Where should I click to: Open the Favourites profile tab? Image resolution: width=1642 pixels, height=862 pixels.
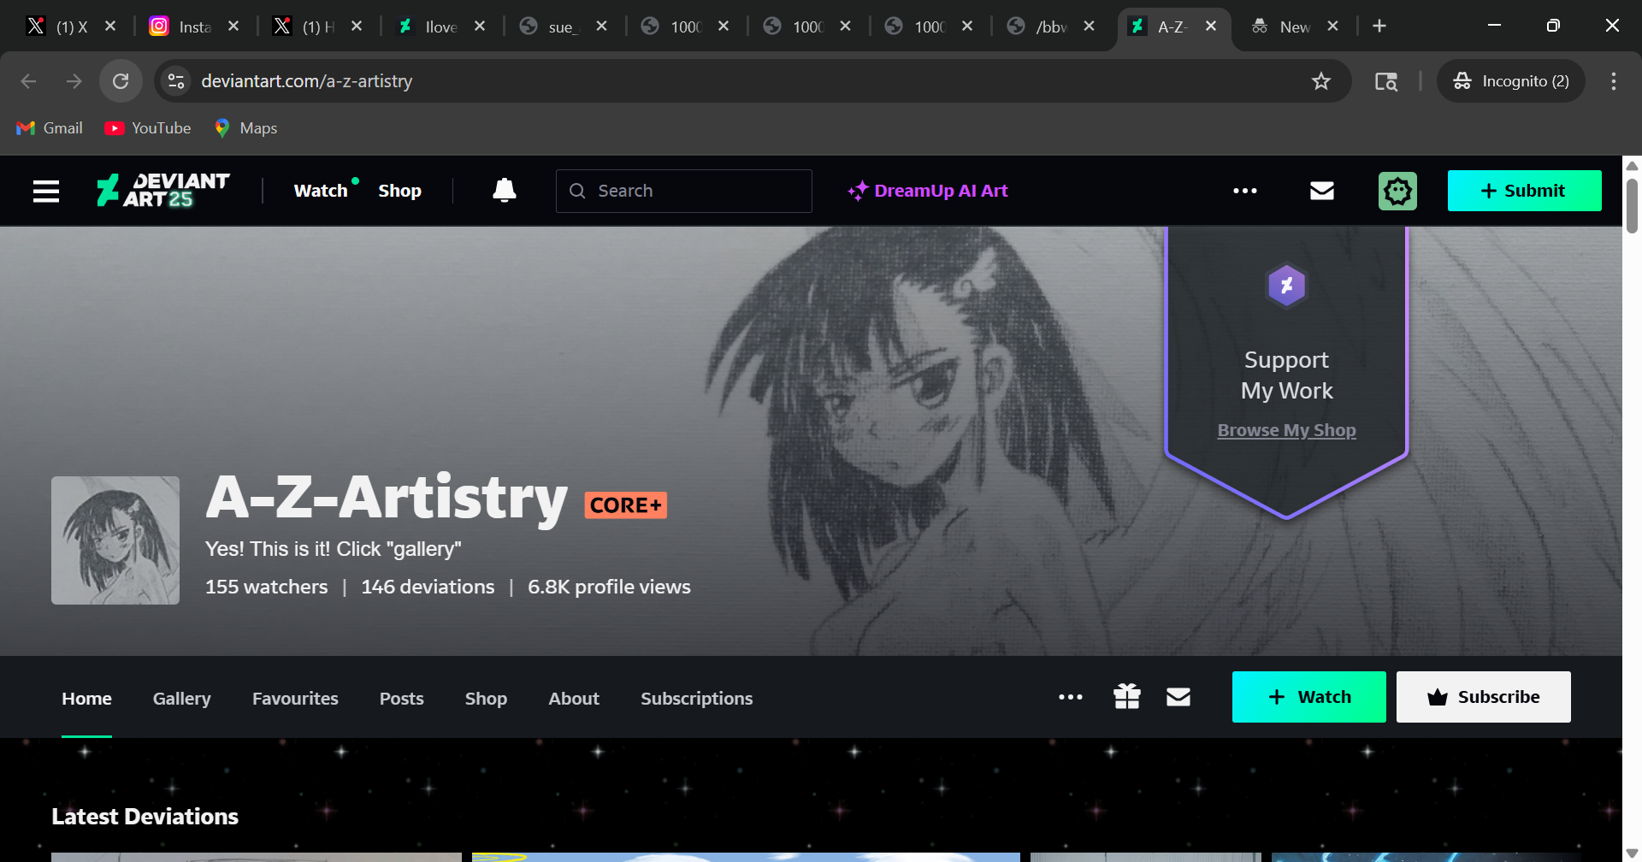click(295, 699)
